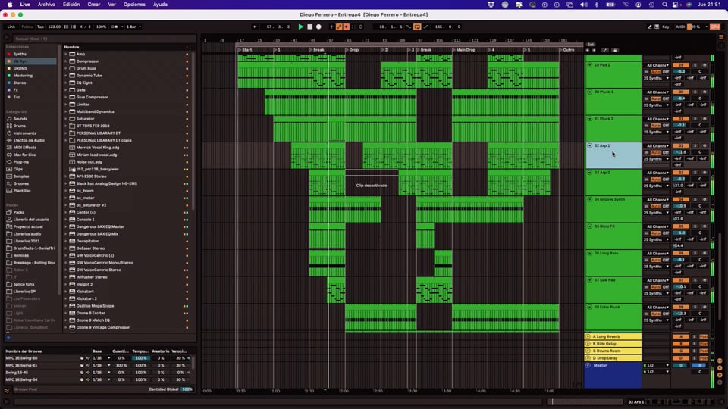Screen dimensions: 728x409
Task: Open the Clips category
Action: (x=17, y=169)
